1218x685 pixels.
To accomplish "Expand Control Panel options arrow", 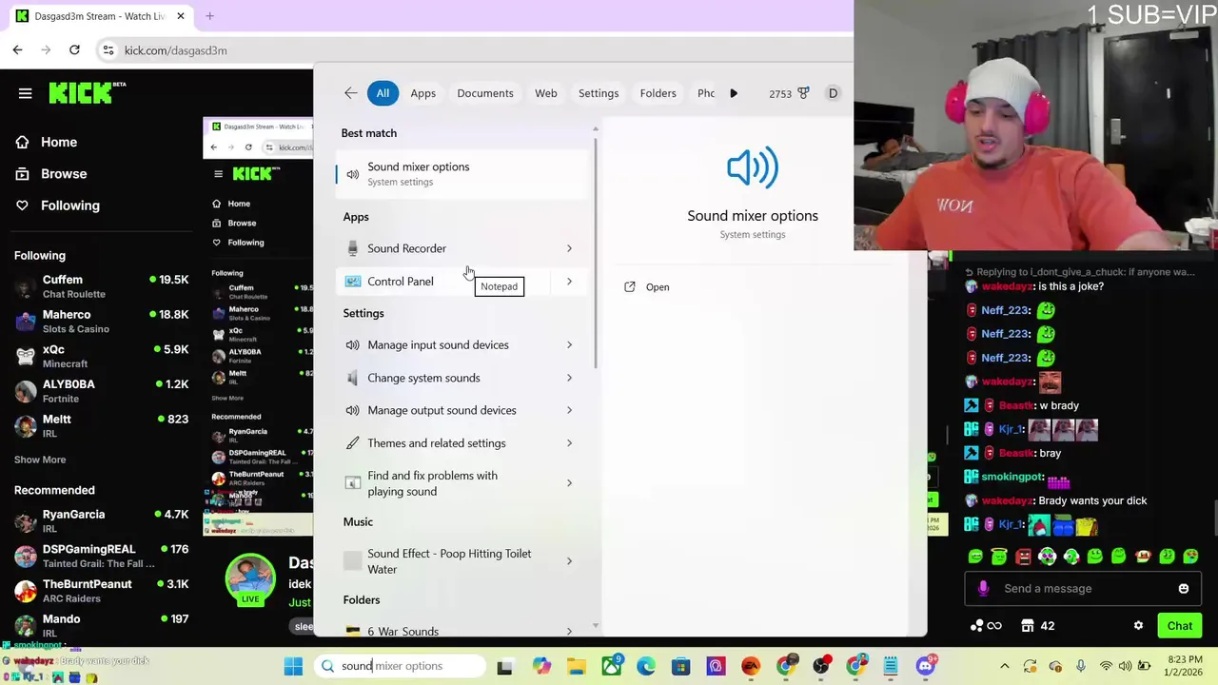I will [x=569, y=281].
